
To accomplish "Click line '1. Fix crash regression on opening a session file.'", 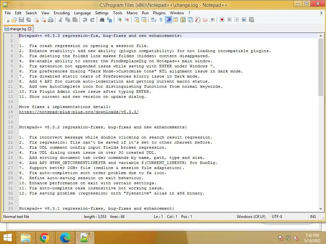I will point(84,46).
